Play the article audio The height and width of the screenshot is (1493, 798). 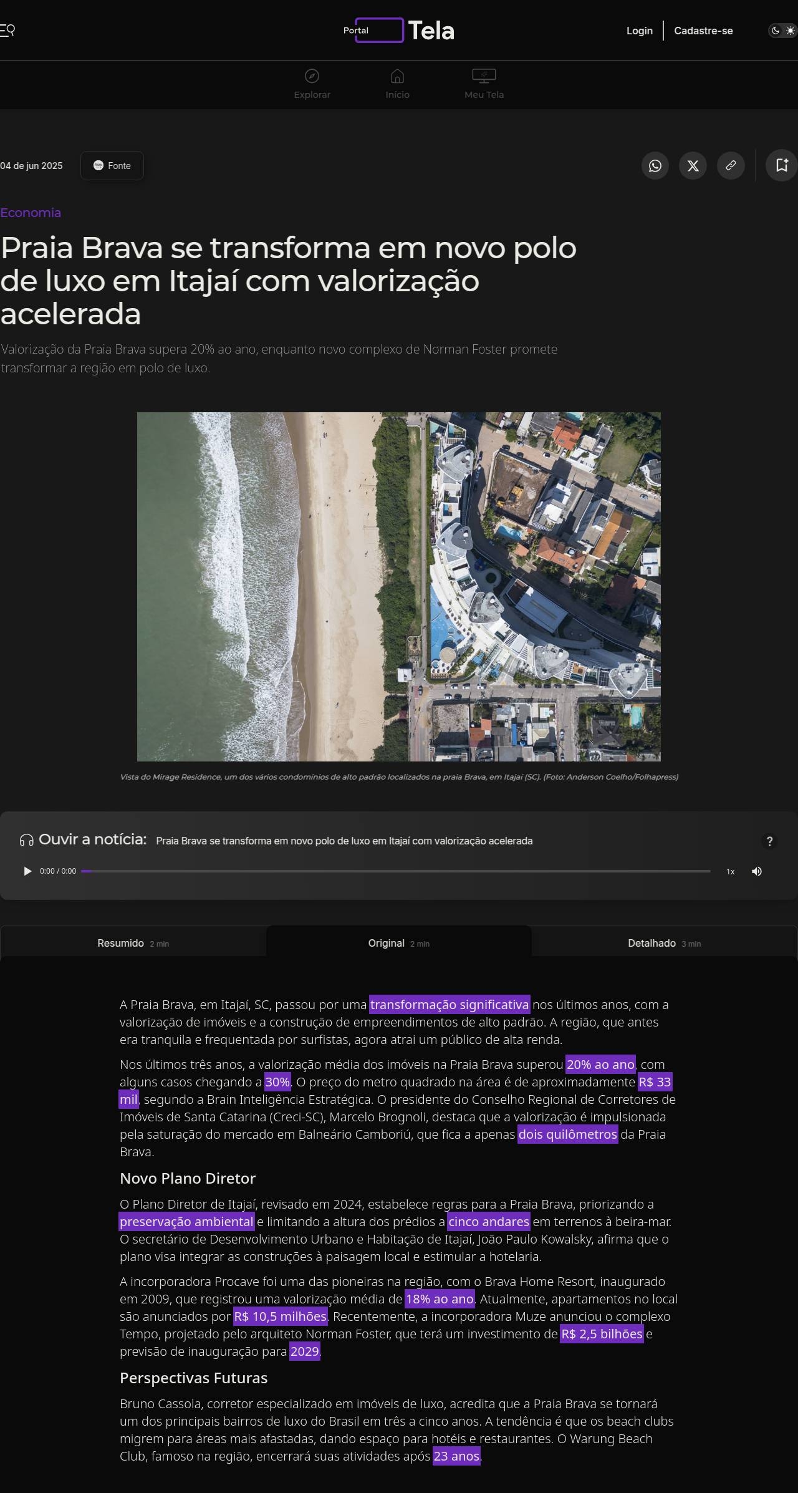pyautogui.click(x=27, y=871)
